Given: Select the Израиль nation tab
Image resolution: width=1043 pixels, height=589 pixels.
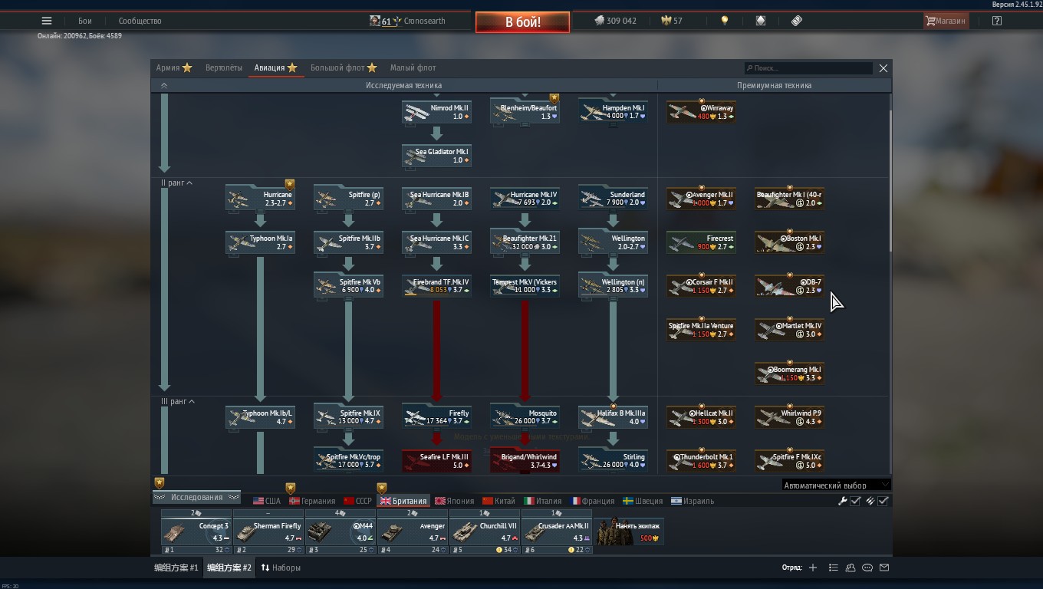Looking at the screenshot, I should click(693, 501).
